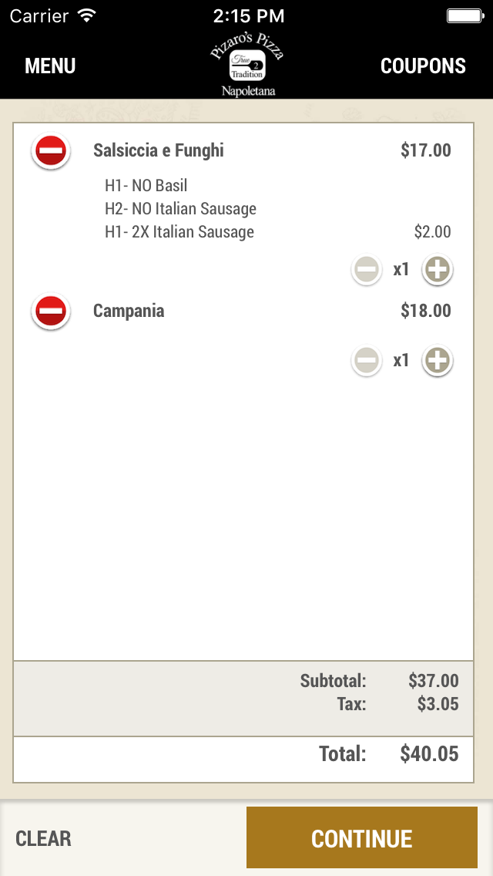Tap the Pizaro's Pizza logo
493x876 pixels.
coord(246,62)
